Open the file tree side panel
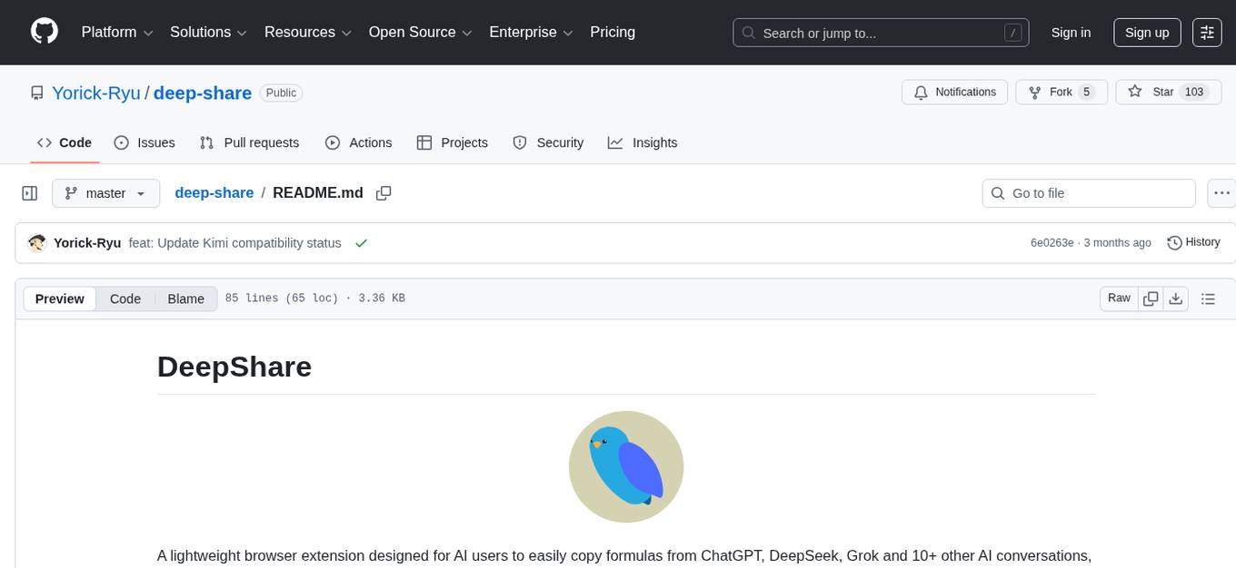Image resolution: width=1236 pixels, height=568 pixels. pyautogui.click(x=30, y=192)
